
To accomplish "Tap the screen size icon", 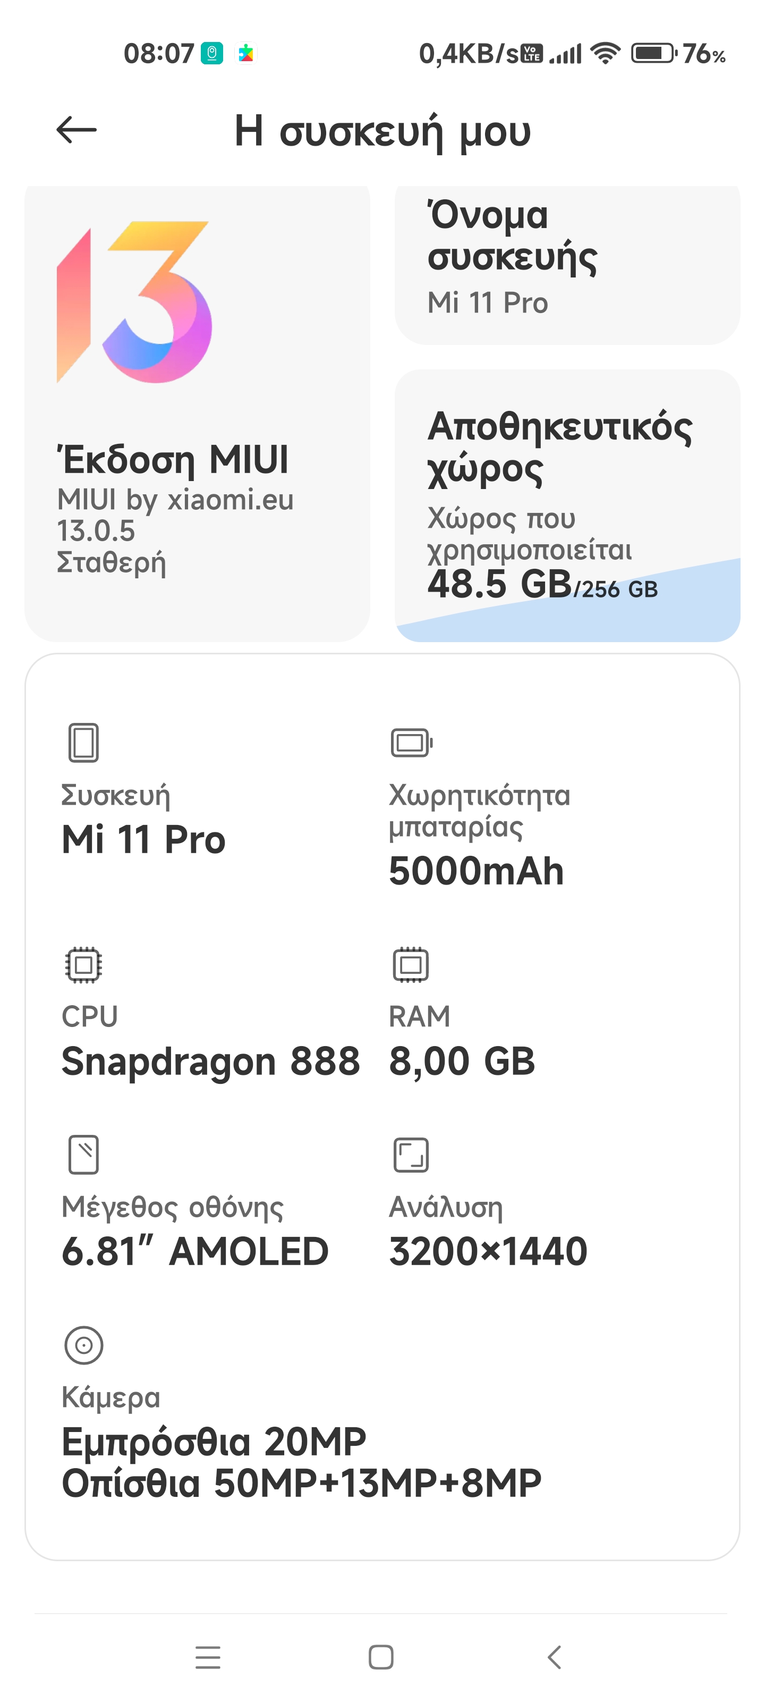I will click(x=83, y=1154).
